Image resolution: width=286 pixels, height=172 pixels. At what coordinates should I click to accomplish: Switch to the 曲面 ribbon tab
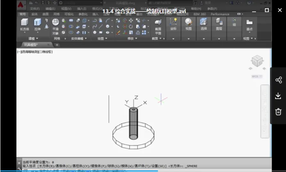pos(45,14)
